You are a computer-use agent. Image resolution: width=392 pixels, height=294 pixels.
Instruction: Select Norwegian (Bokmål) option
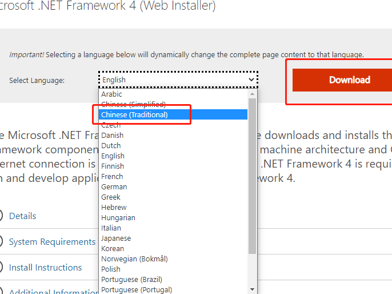click(x=173, y=259)
